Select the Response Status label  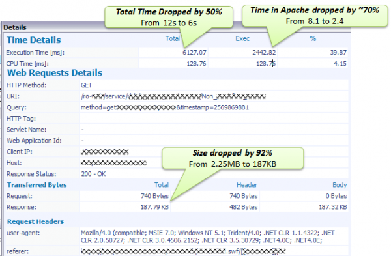pyautogui.click(x=31, y=174)
